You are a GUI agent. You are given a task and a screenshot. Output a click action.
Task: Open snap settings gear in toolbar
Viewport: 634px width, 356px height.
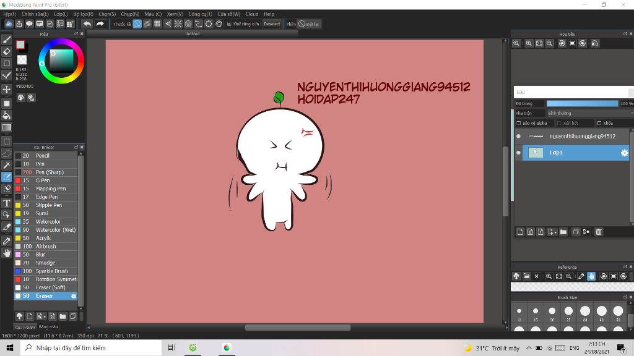[x=219, y=24]
